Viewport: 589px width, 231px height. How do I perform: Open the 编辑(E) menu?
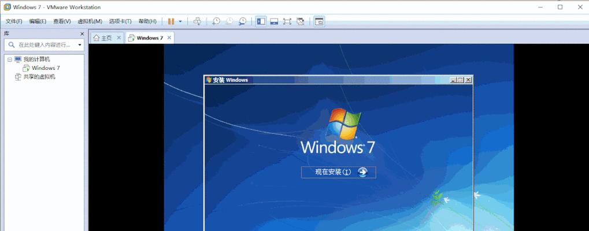click(38, 21)
